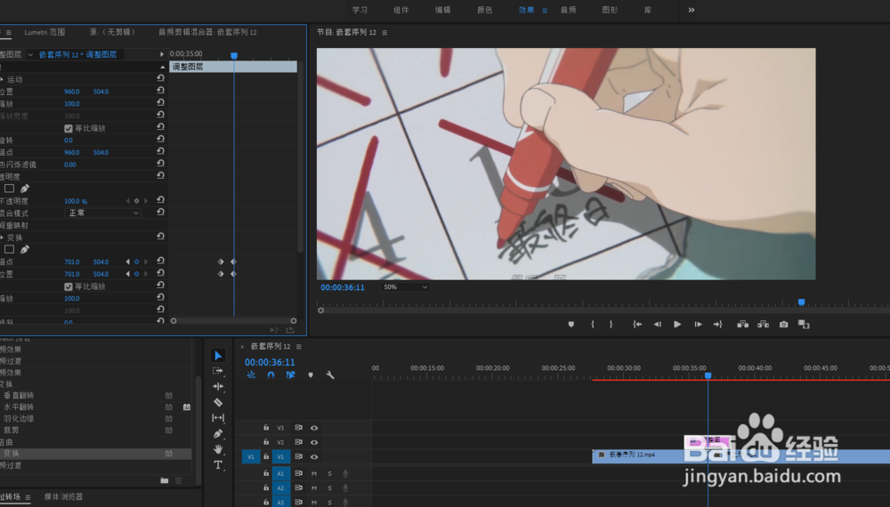Click Mark In brace button
This screenshot has height=507, width=890.
click(593, 325)
